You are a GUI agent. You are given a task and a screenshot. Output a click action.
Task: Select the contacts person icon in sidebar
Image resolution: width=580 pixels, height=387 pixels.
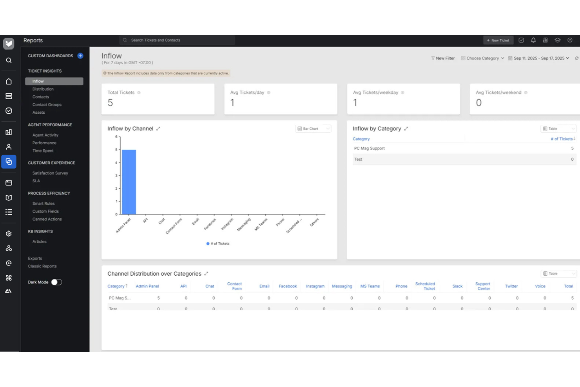click(9, 147)
